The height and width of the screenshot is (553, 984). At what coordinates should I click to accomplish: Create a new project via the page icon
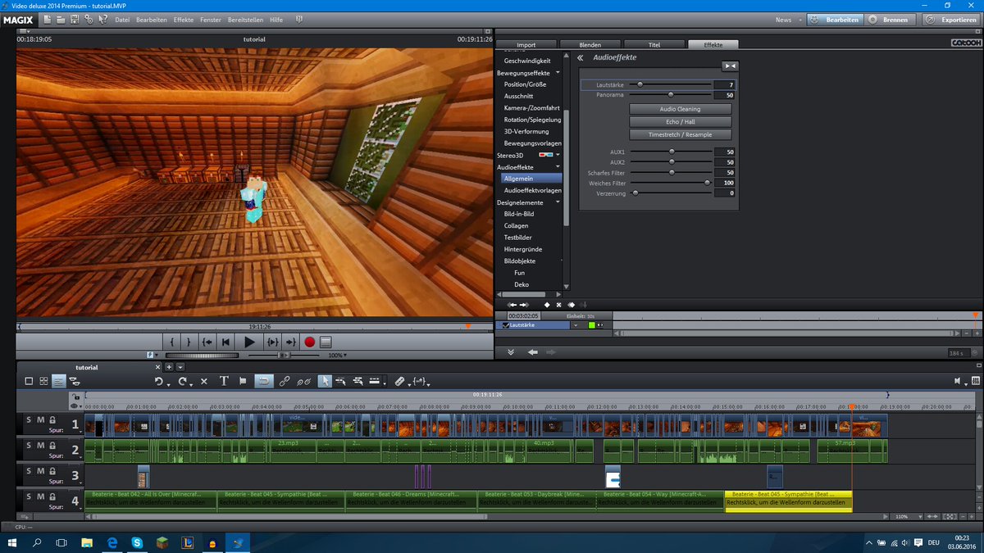(48, 19)
